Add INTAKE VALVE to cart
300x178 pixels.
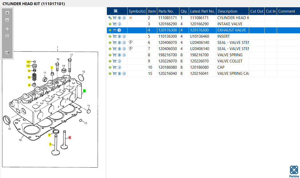(115, 24)
